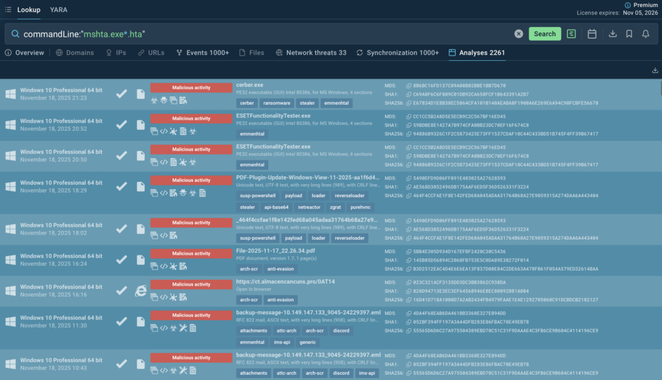Copy SHA256 hash of cerber.exe
Viewport: 662px width, 380px height.
(409, 103)
